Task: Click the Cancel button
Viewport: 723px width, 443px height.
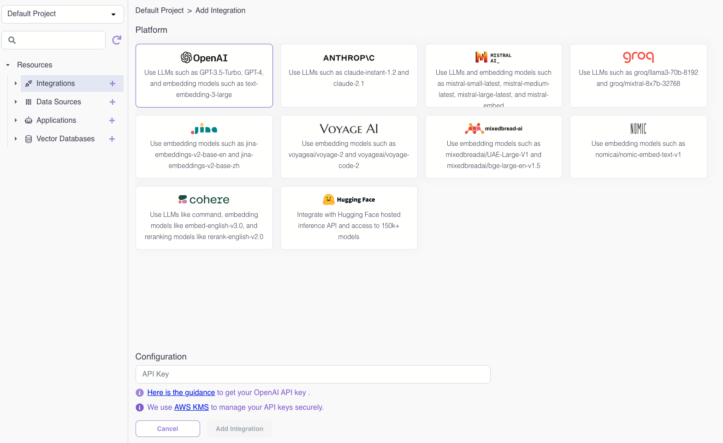Action: [167, 429]
